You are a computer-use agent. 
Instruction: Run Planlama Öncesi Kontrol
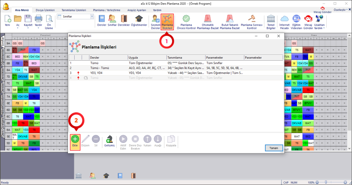pyautogui.click(x=186, y=22)
